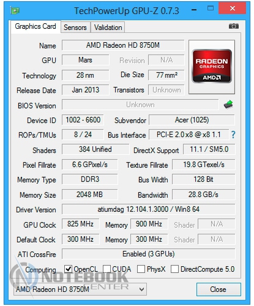
Task: Click the Close button at bottom
Action: click(219, 289)
